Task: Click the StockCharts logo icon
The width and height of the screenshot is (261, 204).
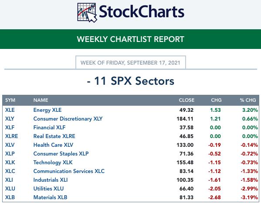Action: coord(87,13)
